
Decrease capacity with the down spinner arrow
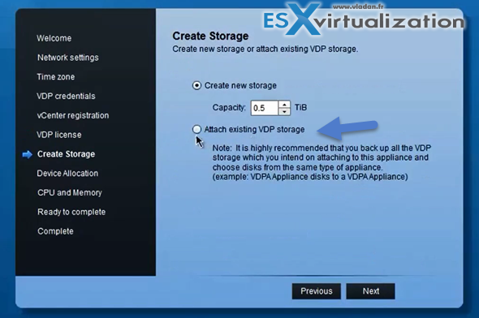click(x=284, y=112)
